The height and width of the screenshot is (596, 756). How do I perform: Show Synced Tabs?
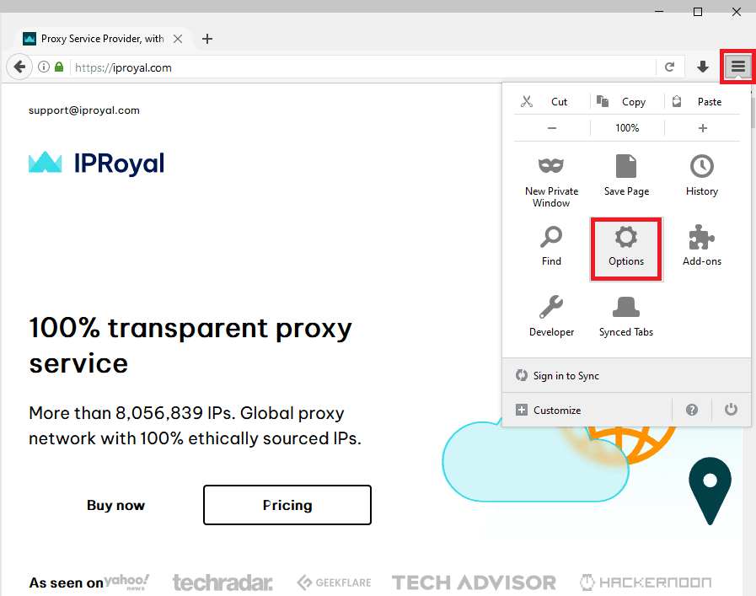626,316
